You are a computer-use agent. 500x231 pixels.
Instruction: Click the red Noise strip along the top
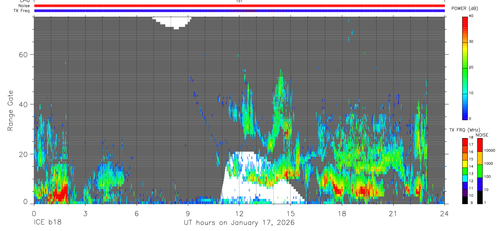point(239,6)
